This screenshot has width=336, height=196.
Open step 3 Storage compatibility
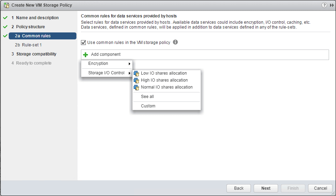36,54
